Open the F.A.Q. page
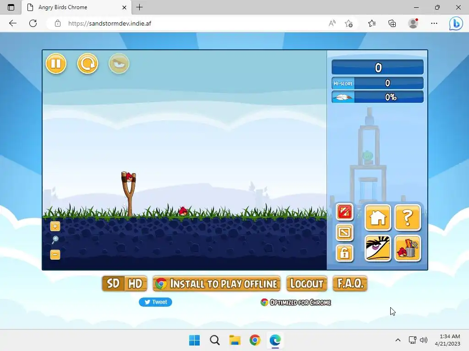 350,283
